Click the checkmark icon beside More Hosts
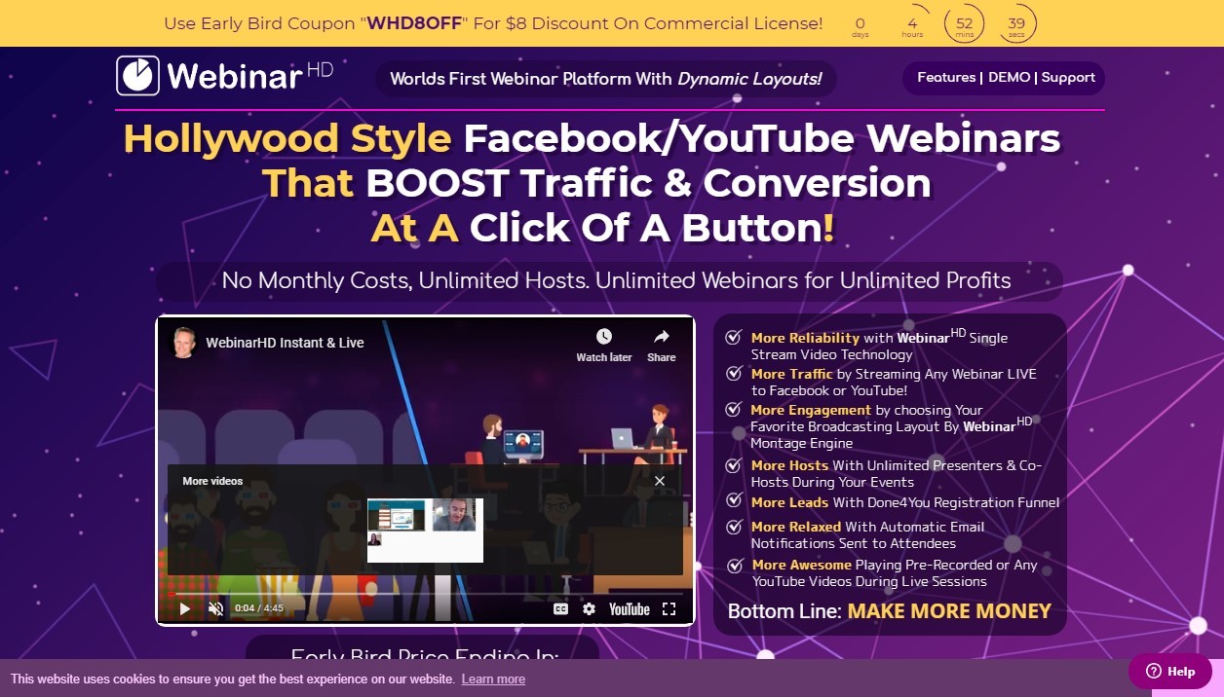The image size is (1224, 697). click(734, 464)
